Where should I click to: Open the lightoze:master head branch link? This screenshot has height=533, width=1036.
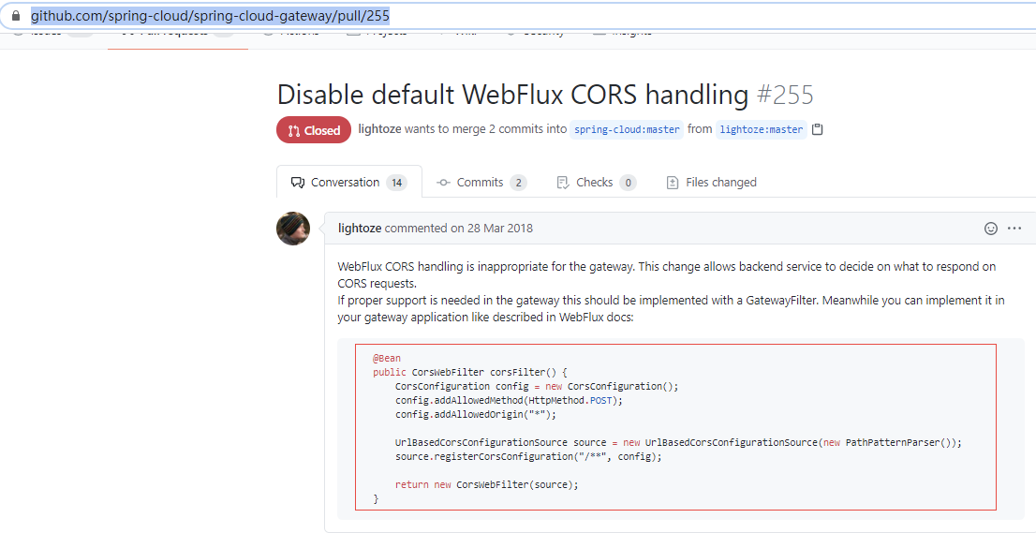tap(762, 129)
